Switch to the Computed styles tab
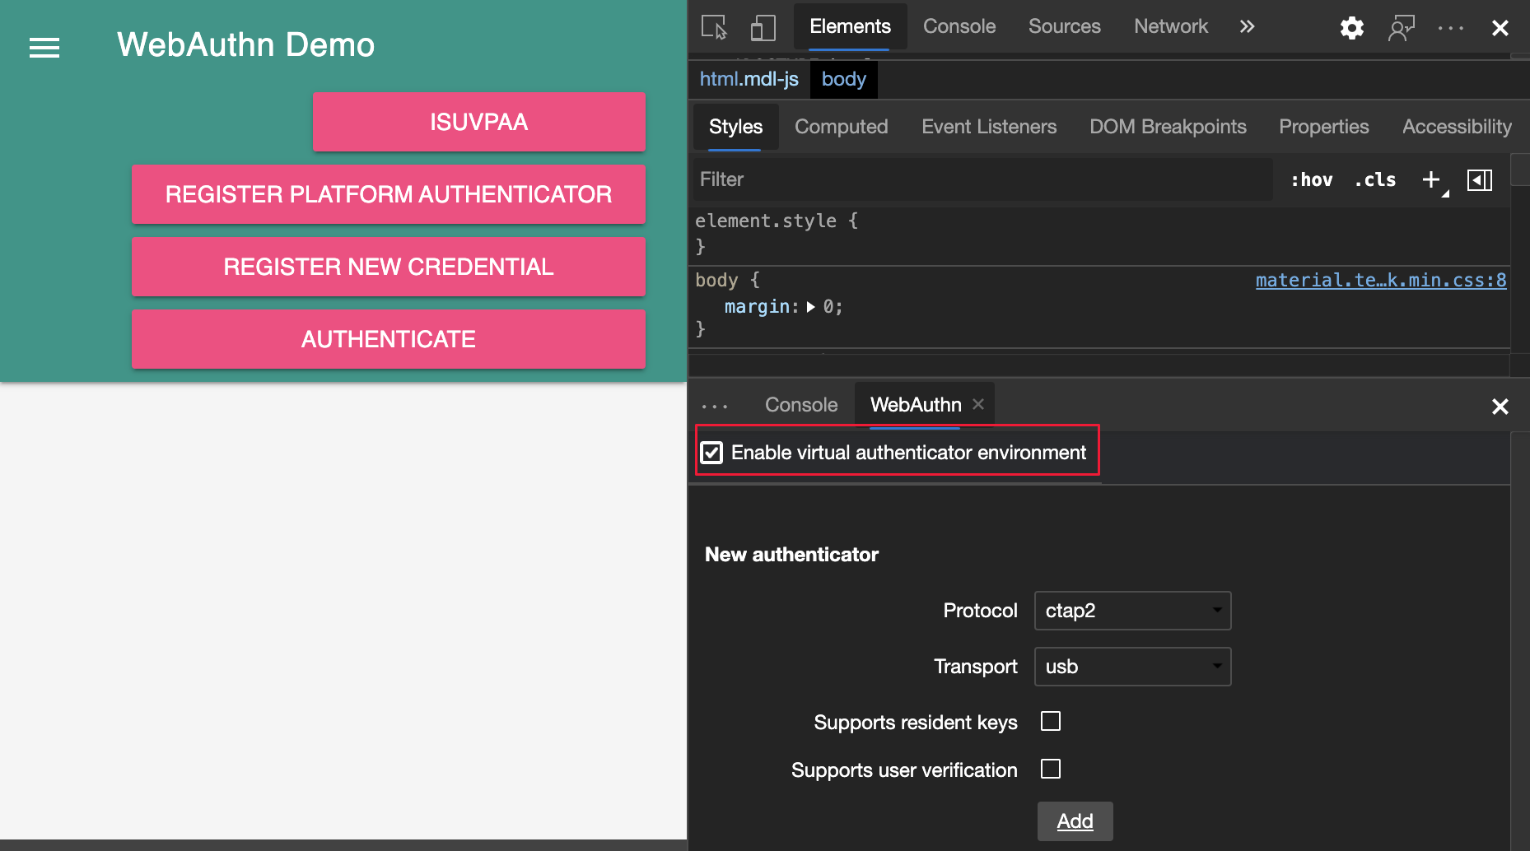The height and width of the screenshot is (851, 1530). [841, 127]
